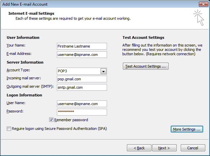Go to the Next wizard step
Screen dimensions: 210x156
click(164, 148)
